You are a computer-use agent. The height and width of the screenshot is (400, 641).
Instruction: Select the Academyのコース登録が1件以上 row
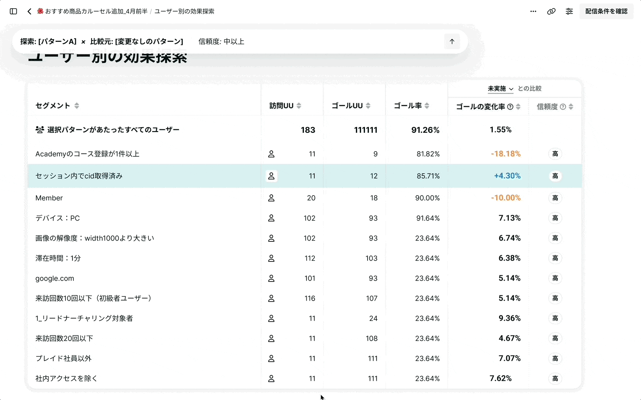[304, 154]
